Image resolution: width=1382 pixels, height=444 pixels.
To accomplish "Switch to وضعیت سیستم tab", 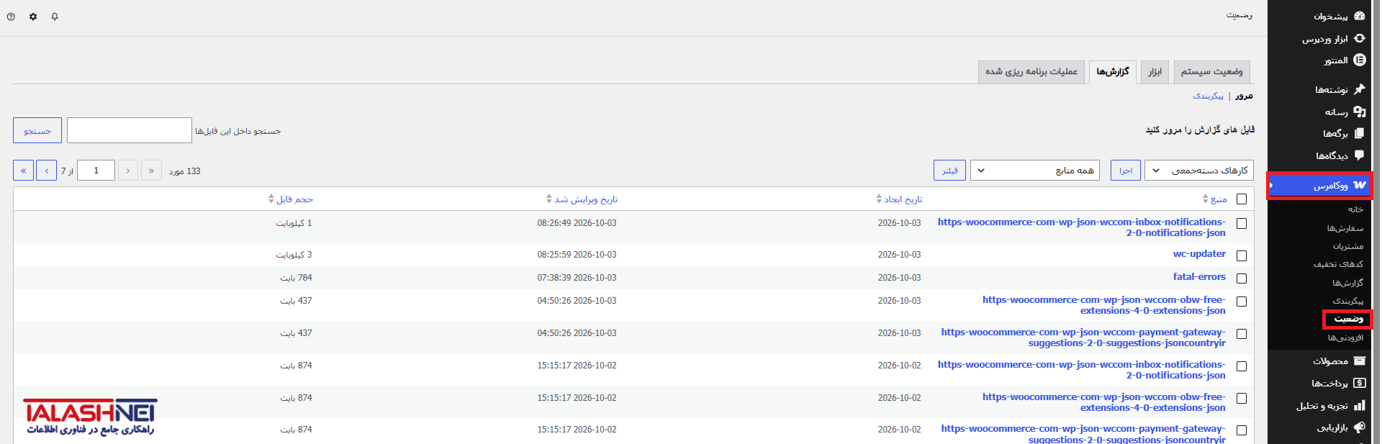I will point(1211,72).
